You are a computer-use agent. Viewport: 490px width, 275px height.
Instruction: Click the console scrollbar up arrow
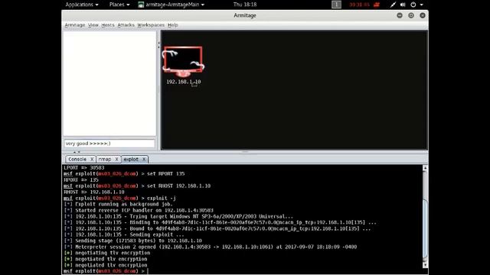coord(425,168)
